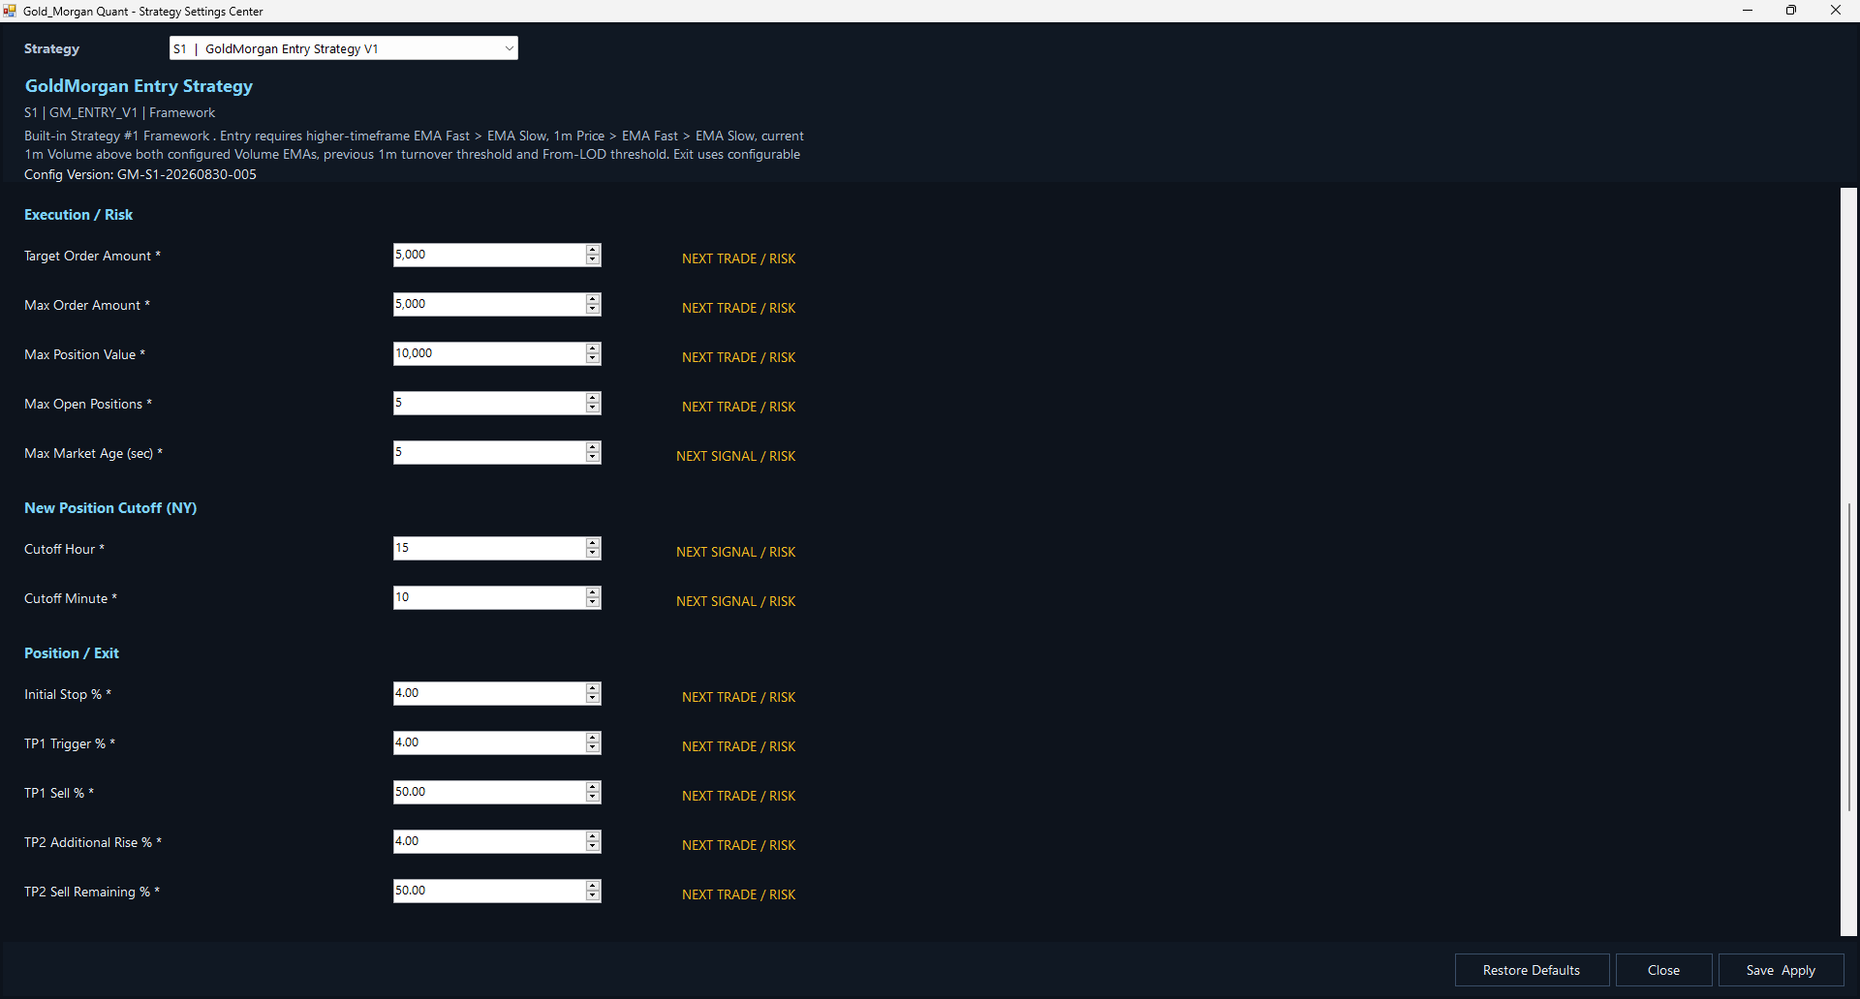Click NEXT TRADE / RISK beside Max Open Positions
This screenshot has width=1860, height=999.
(x=738, y=407)
